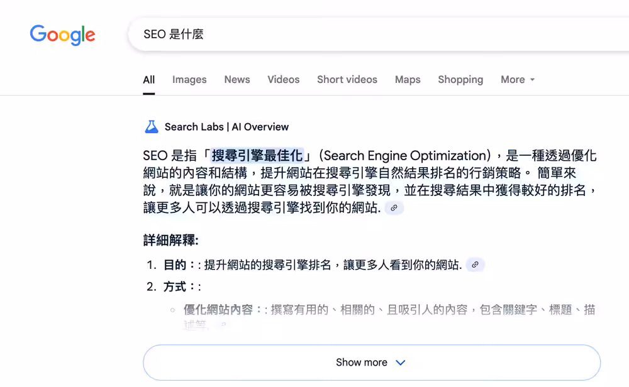Screen dimensions: 629x387
Task: Switch to the Images tab
Action: click(189, 80)
